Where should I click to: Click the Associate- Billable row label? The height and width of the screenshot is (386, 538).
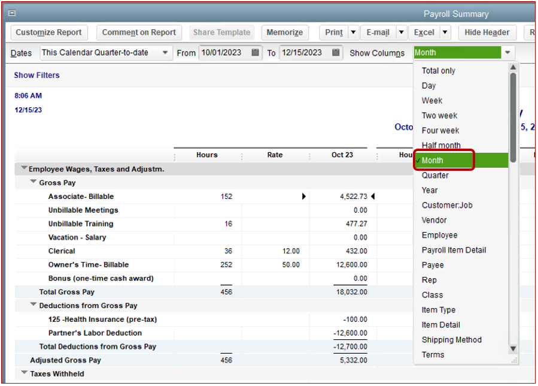click(x=81, y=196)
